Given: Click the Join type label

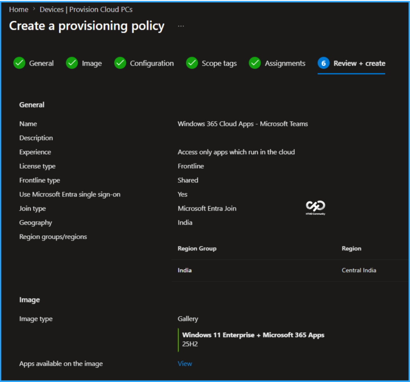Looking at the screenshot, I should pos(32,208).
